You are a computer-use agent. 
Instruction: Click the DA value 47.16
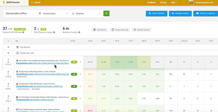coord(90,62)
